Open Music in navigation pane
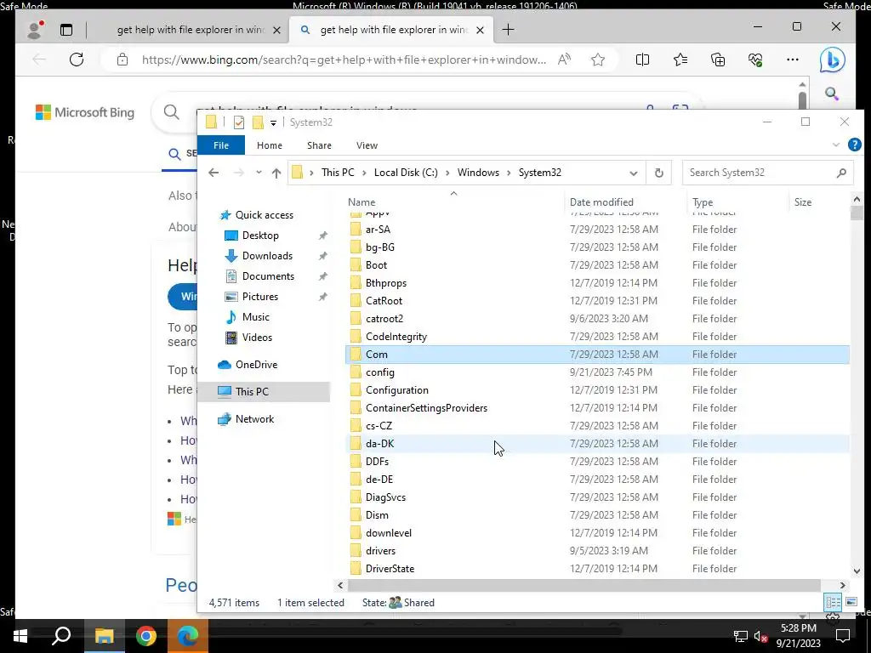871x653 pixels. click(255, 316)
